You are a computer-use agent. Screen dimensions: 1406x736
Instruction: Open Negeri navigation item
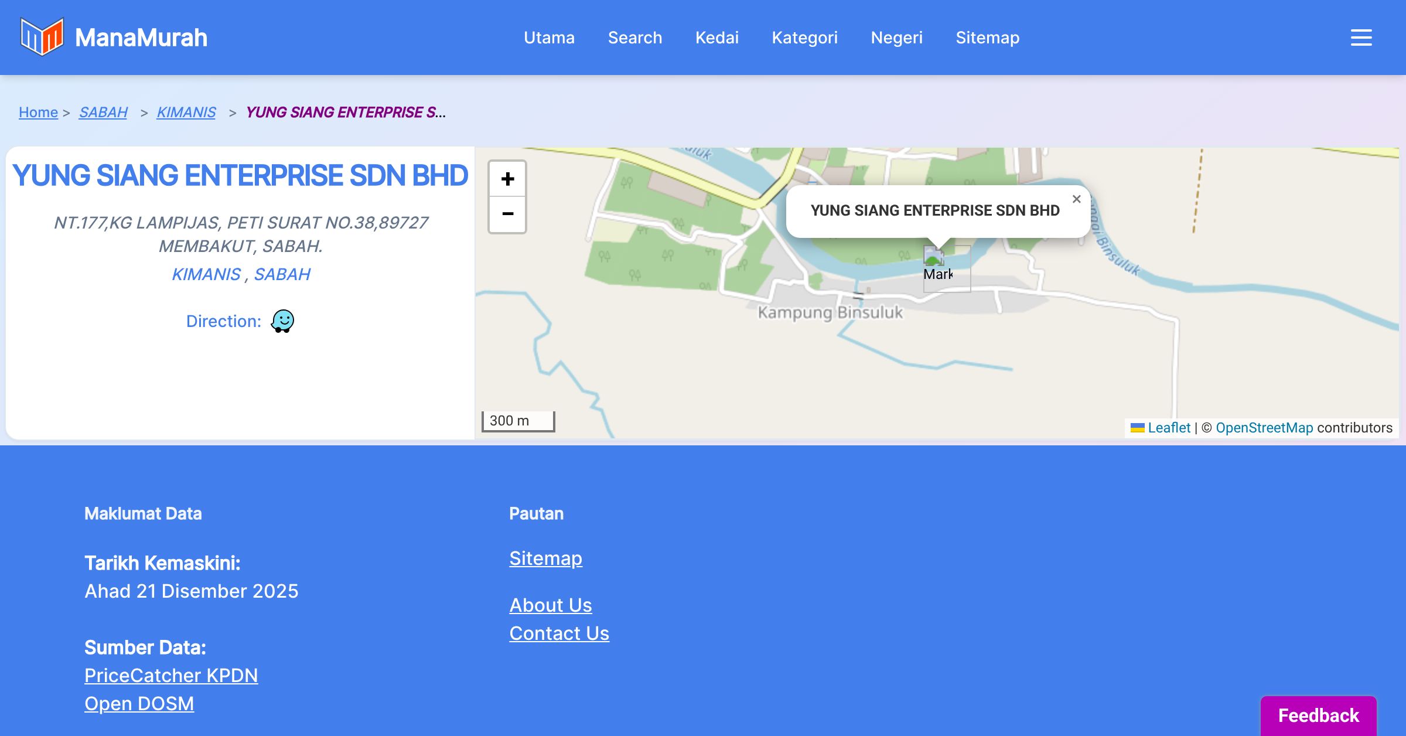(x=896, y=38)
